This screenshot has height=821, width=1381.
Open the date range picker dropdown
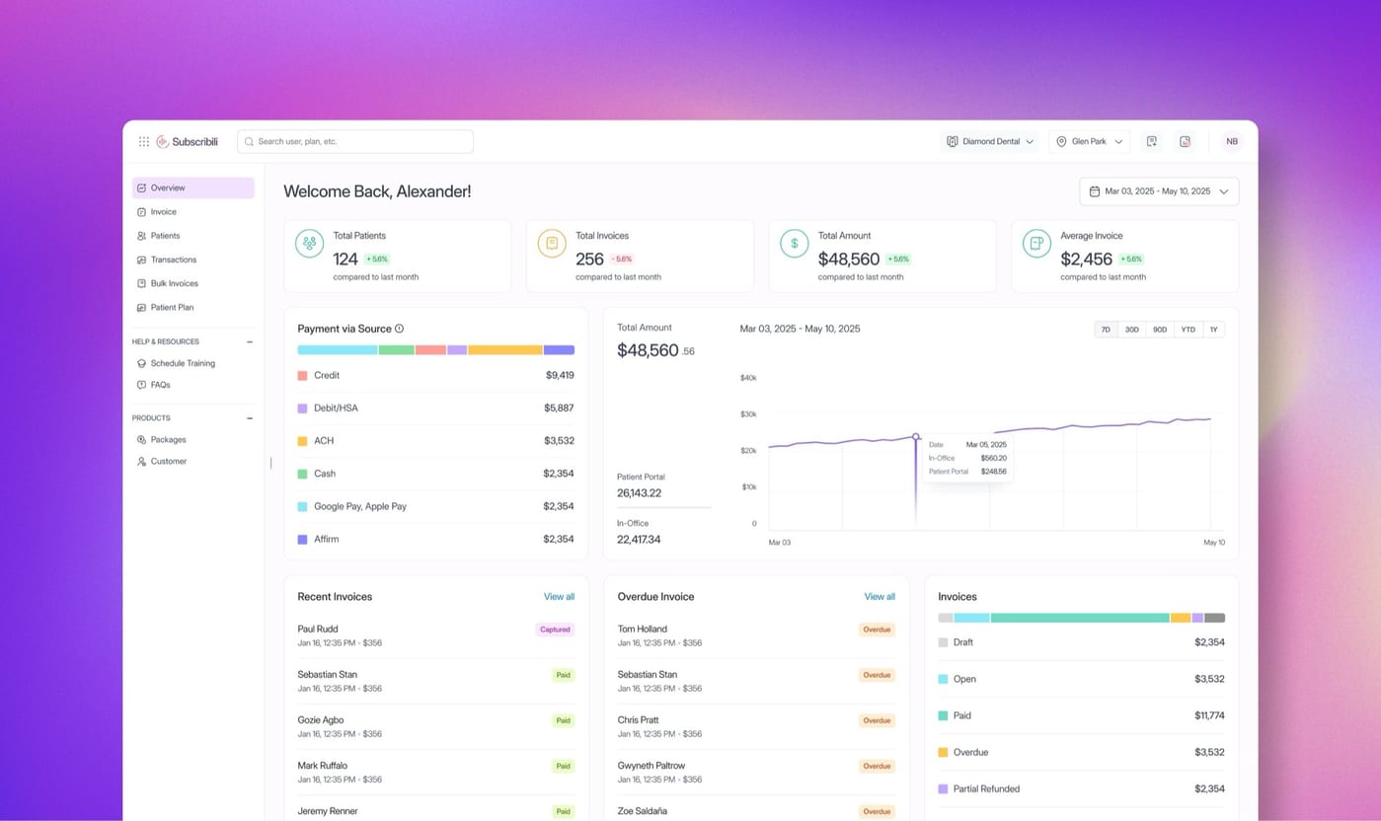(1159, 191)
